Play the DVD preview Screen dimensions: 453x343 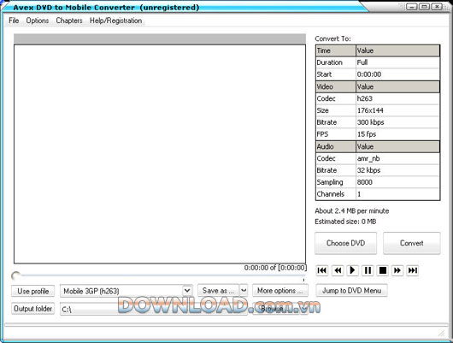pyautogui.click(x=352, y=270)
